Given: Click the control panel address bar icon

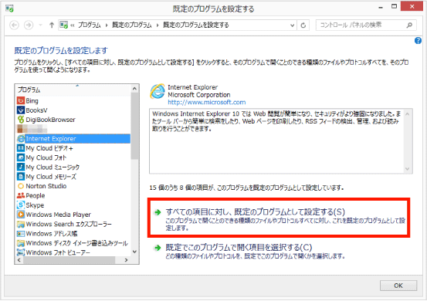Looking at the screenshot, I should pos(64,25).
